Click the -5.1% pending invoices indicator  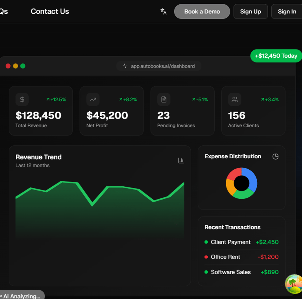click(200, 99)
